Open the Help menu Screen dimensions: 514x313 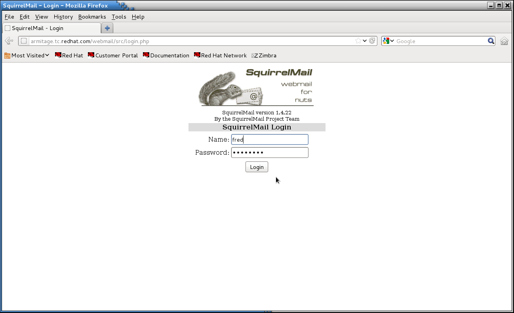[138, 17]
